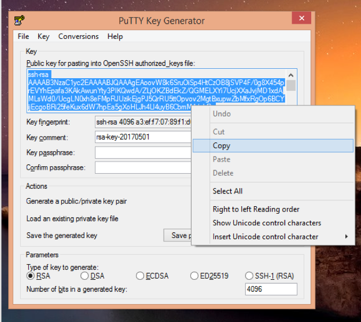Click the 'Public key for pasting' label
This screenshot has height=322, width=361.
(x=110, y=63)
